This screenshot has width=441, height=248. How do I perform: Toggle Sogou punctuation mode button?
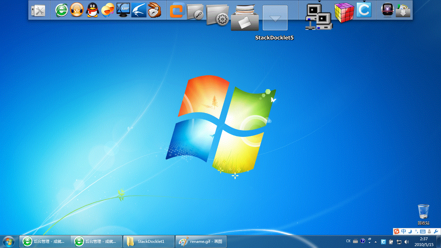click(416, 232)
